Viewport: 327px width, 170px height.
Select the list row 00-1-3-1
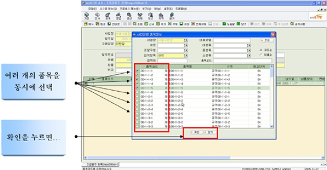202,118
